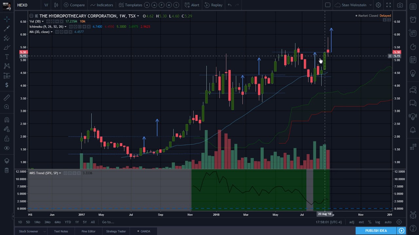
Task: Hide the MA (30, close) indicator
Action: coord(57,32)
